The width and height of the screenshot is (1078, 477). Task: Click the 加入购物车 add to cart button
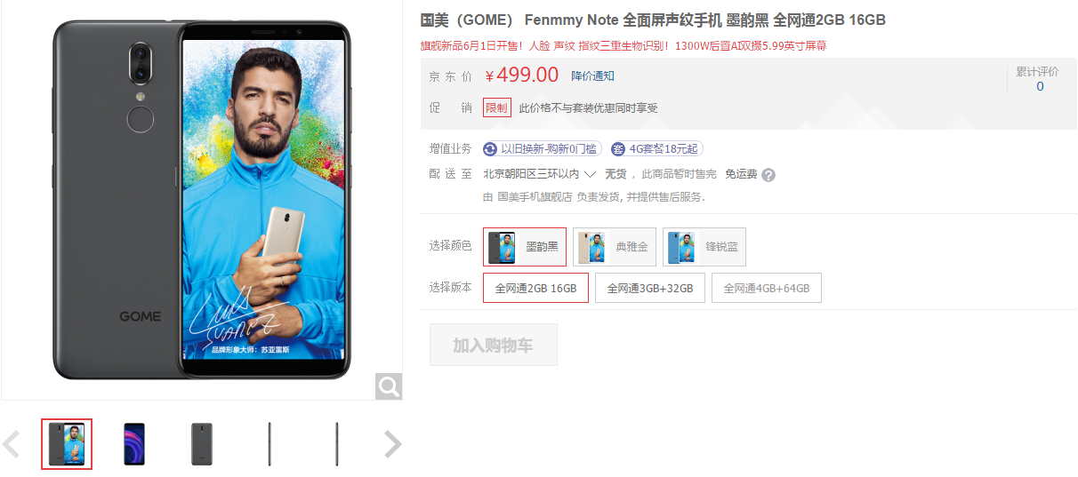(494, 345)
